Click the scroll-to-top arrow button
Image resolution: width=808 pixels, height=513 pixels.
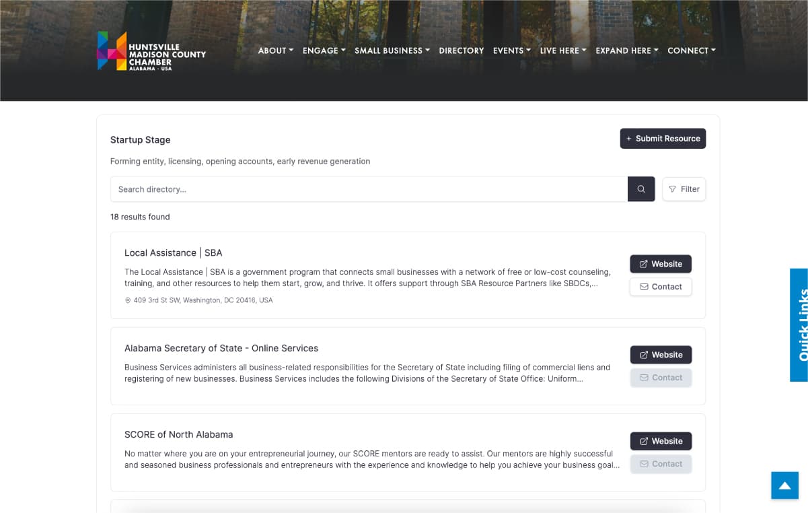[784, 485]
